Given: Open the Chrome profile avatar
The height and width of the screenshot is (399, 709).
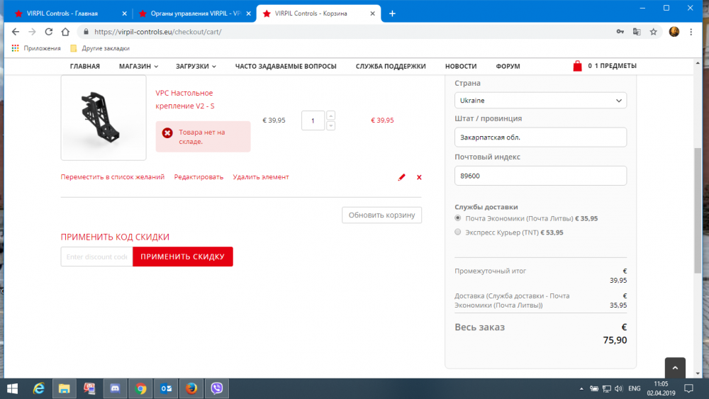Looking at the screenshot, I should 674,32.
